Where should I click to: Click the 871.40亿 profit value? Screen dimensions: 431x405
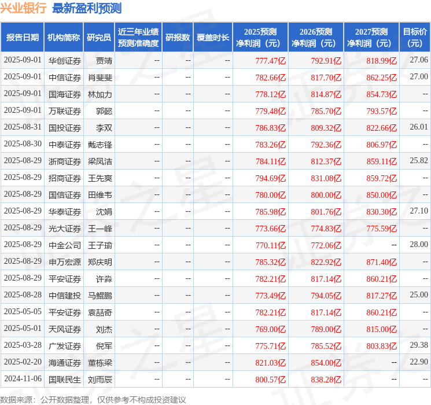tap(381, 262)
